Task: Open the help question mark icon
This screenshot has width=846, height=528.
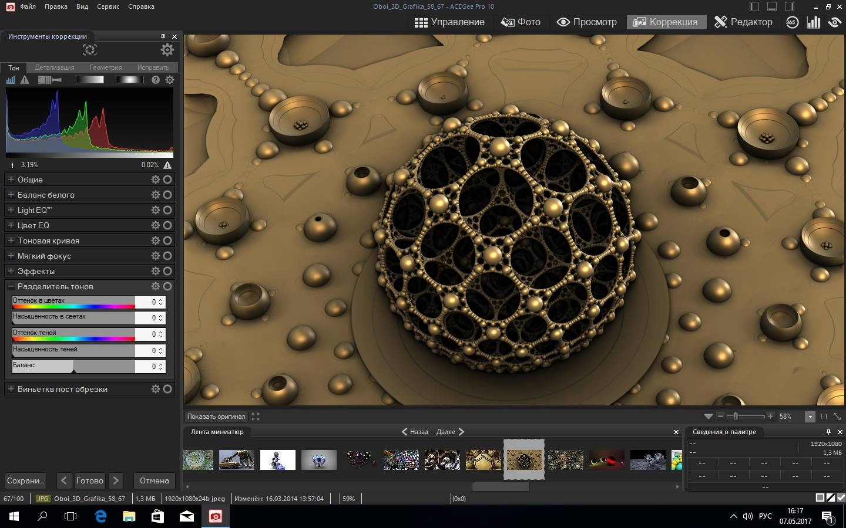Action: [x=156, y=80]
